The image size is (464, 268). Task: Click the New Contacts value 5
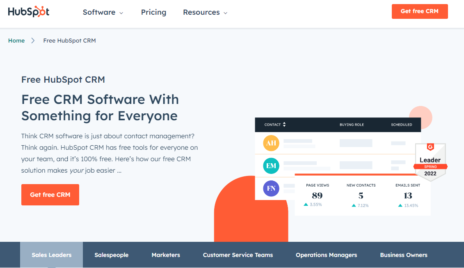coord(361,196)
